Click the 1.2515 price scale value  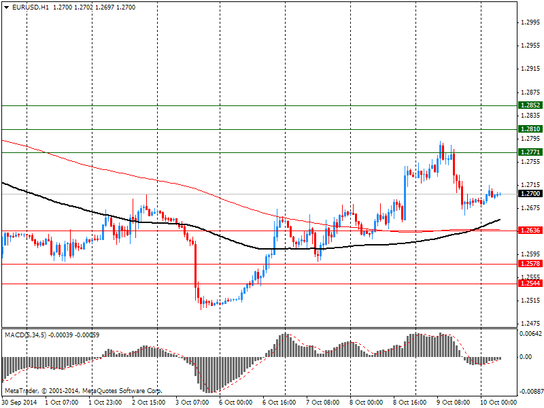tap(531, 301)
